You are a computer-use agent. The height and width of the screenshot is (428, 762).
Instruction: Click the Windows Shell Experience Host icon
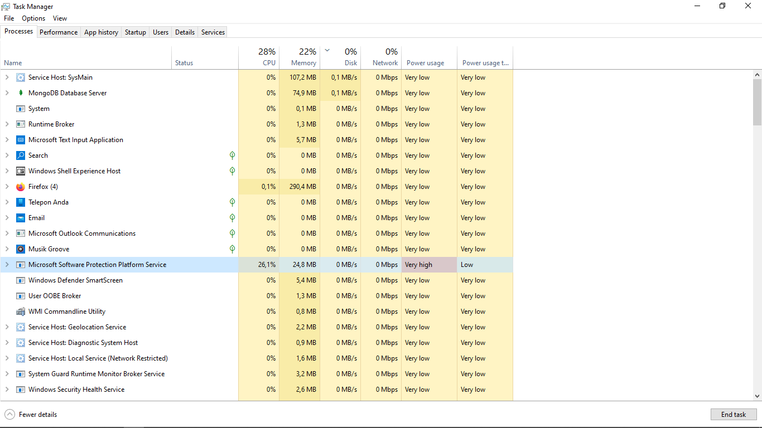click(x=21, y=171)
